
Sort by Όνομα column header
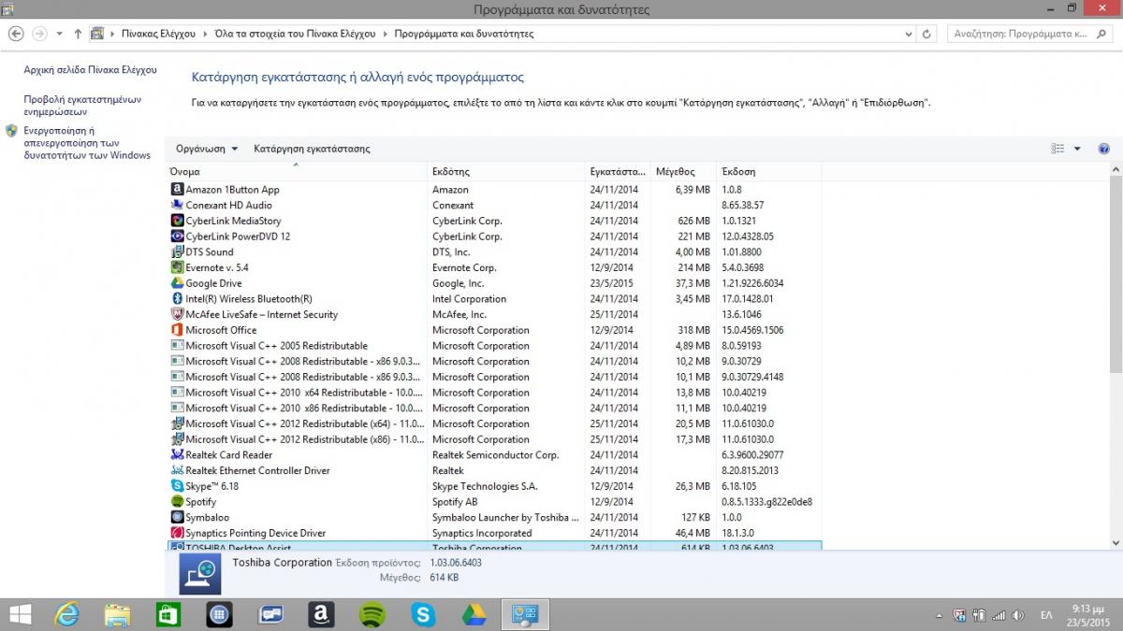pos(297,172)
